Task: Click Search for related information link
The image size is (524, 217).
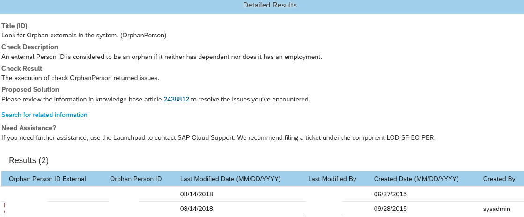Action: [44, 115]
